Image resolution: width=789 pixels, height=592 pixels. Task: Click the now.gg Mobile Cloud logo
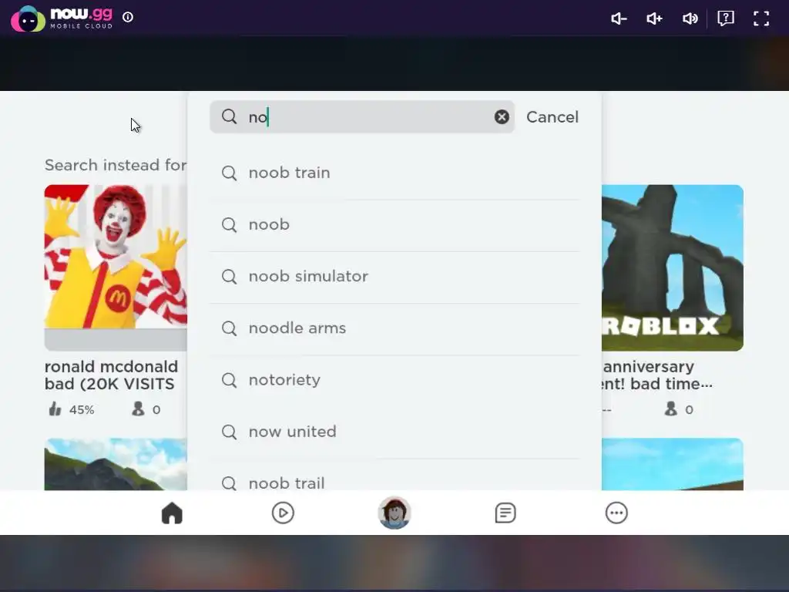pos(62,18)
